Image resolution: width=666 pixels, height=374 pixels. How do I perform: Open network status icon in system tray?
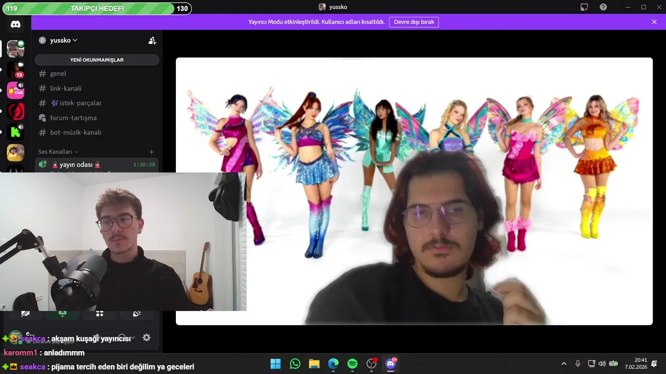coord(592,364)
